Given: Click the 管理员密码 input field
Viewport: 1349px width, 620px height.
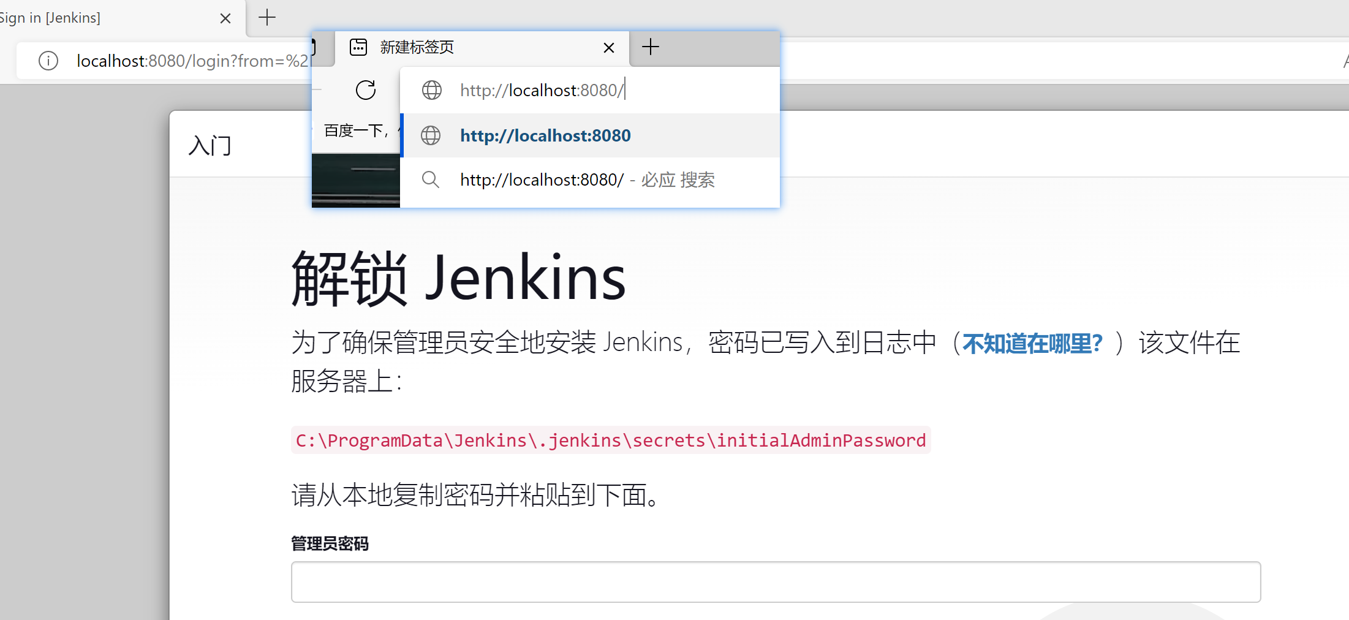Looking at the screenshot, I should click(776, 582).
